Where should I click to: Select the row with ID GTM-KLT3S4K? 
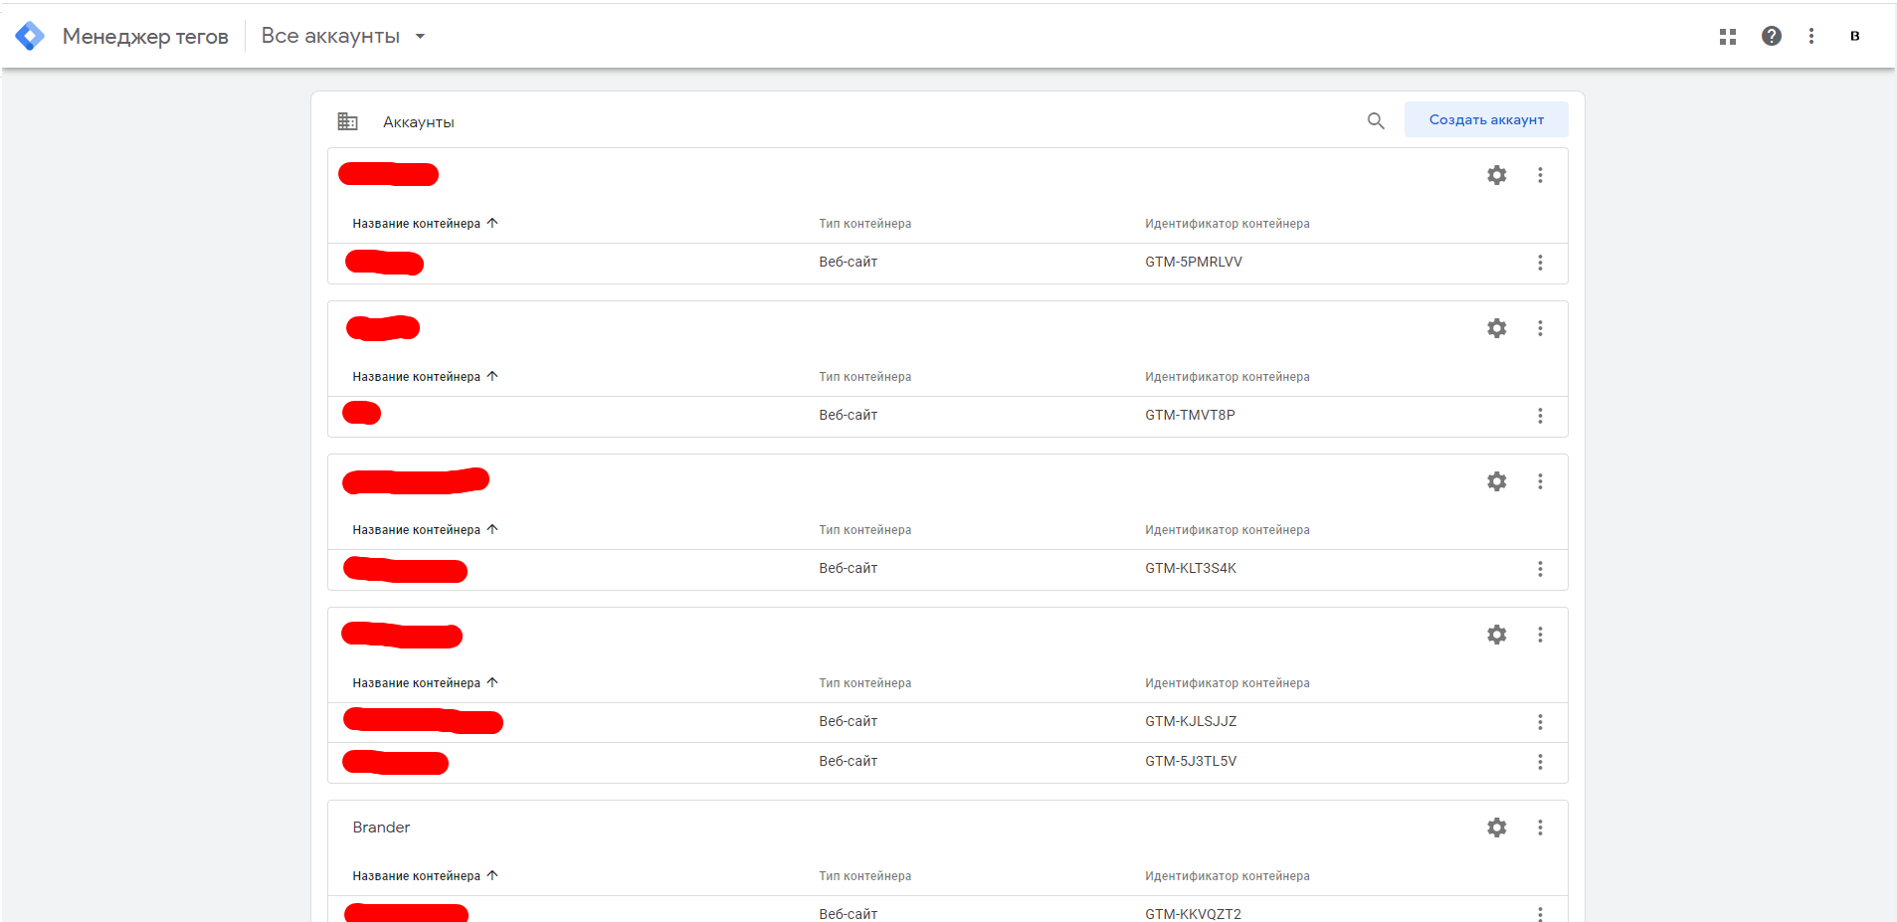[x=1190, y=569]
